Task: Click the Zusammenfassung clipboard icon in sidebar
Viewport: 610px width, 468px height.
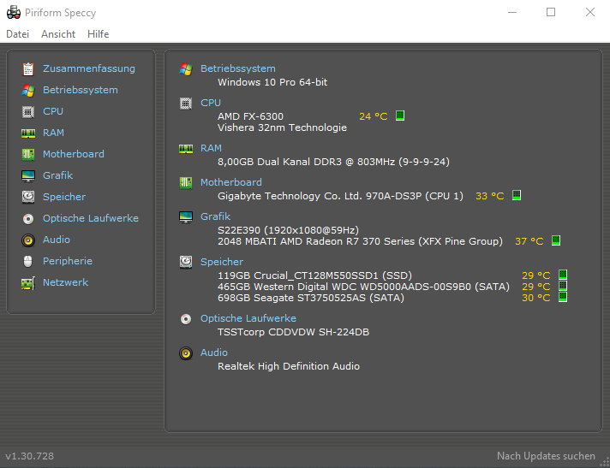Action: click(x=28, y=68)
